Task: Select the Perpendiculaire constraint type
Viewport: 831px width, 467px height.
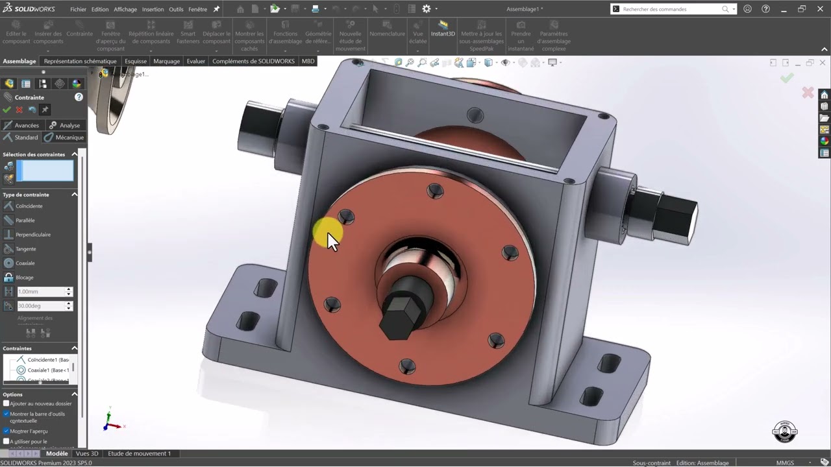Action: click(x=27, y=235)
